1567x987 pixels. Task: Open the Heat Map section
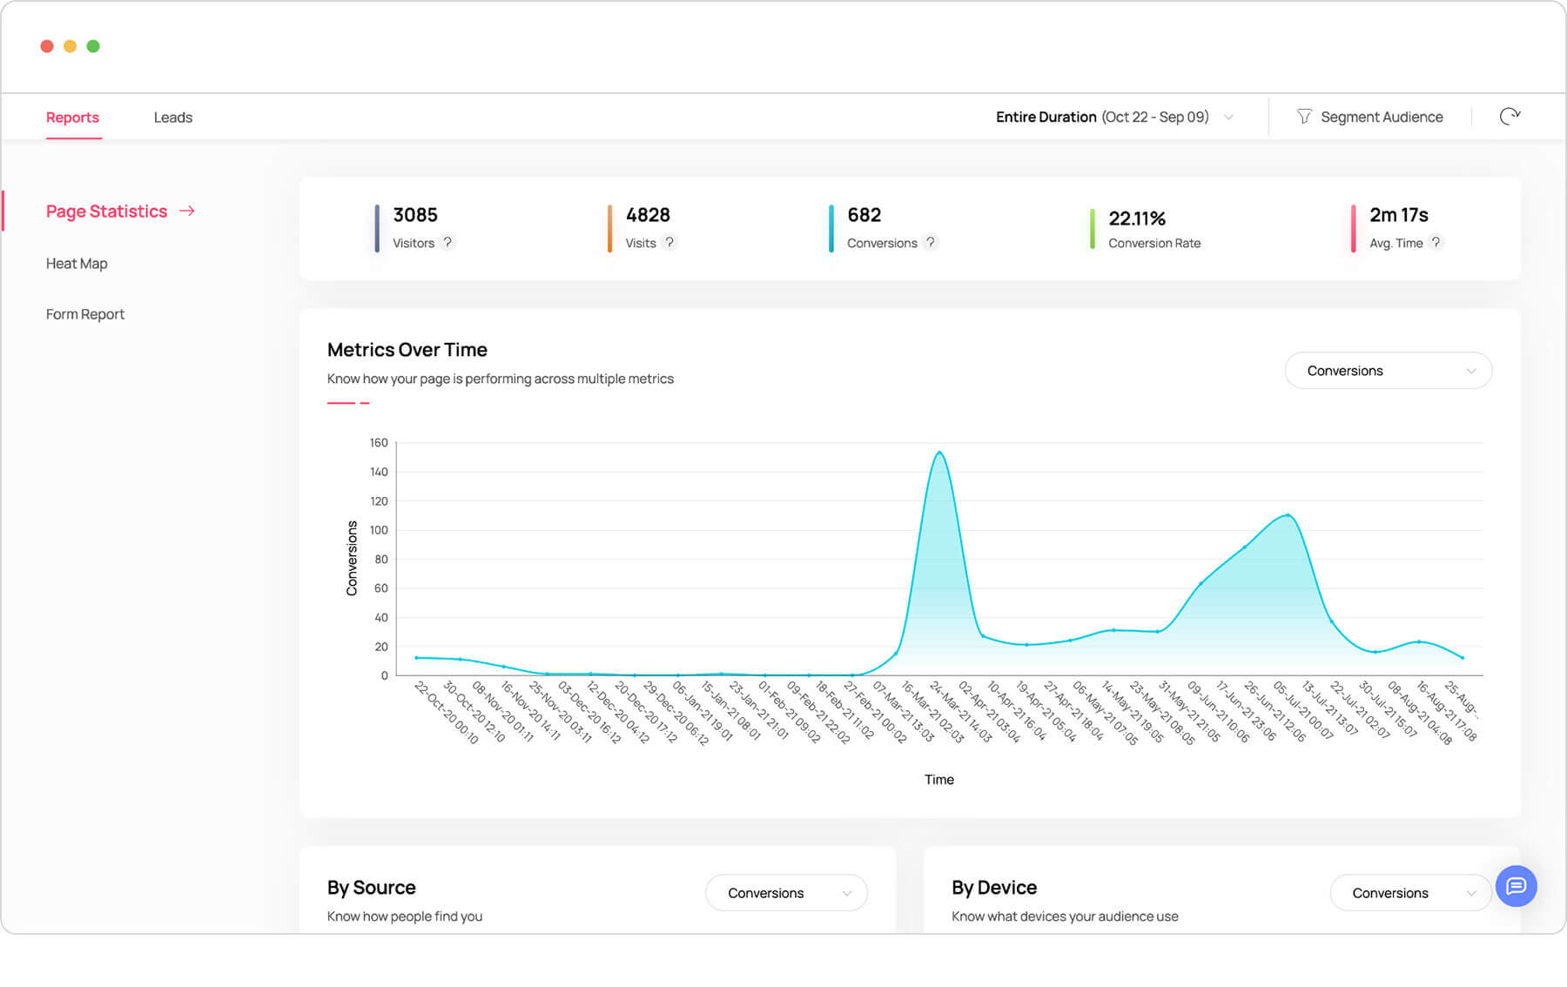tap(77, 264)
